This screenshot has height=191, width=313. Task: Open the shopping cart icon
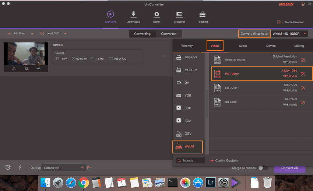303,4
